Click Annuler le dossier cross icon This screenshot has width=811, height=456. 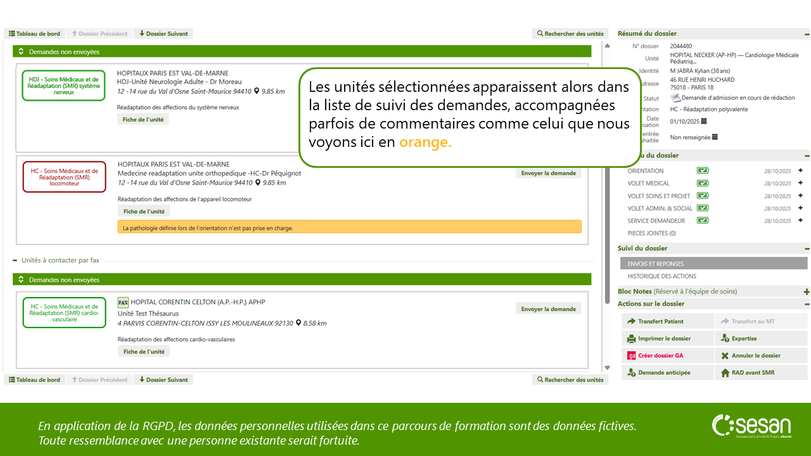pos(725,356)
